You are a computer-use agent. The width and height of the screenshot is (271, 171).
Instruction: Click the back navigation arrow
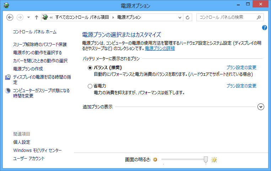pyautogui.click(x=10, y=17)
